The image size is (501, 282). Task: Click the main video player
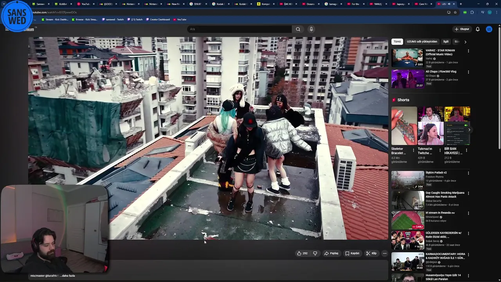pyautogui.click(x=208, y=138)
